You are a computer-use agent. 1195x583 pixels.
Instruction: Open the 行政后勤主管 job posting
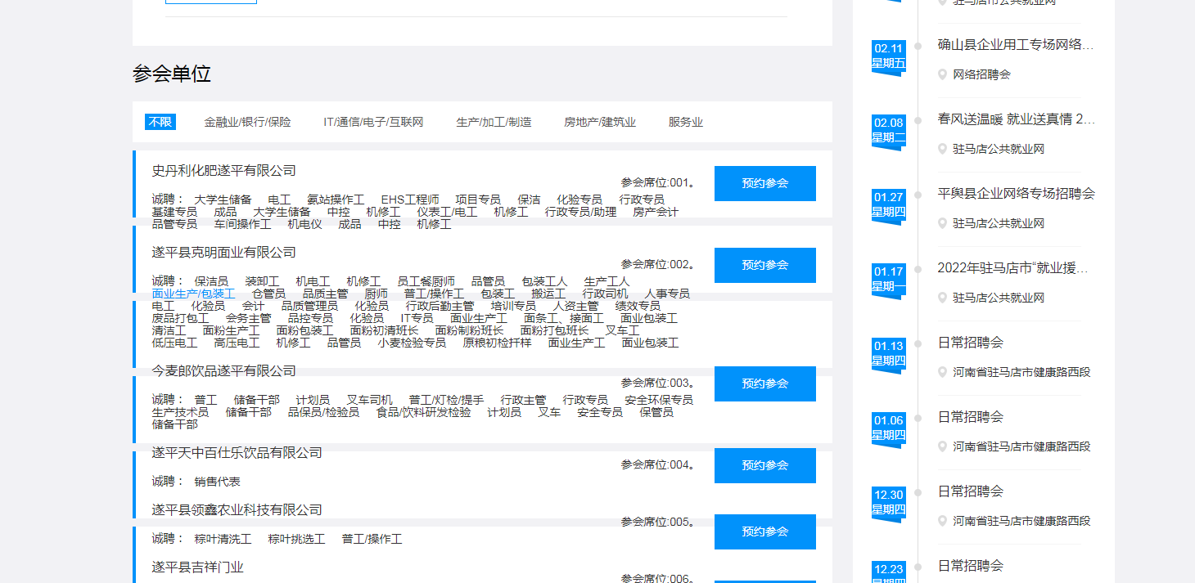[x=440, y=306]
